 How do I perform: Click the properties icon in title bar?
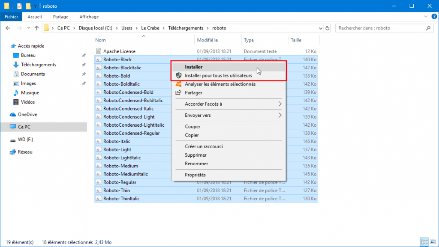[19, 6]
